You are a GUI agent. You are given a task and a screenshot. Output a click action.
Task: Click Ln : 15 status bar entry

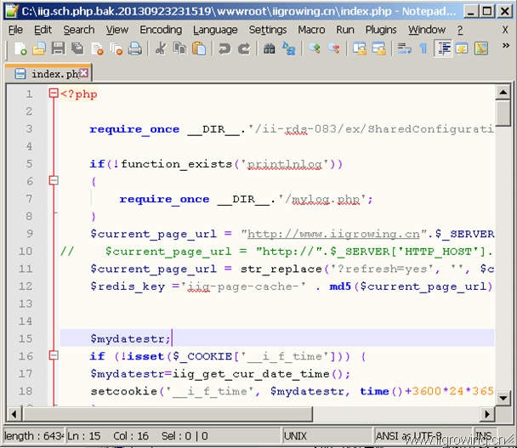[x=83, y=436]
